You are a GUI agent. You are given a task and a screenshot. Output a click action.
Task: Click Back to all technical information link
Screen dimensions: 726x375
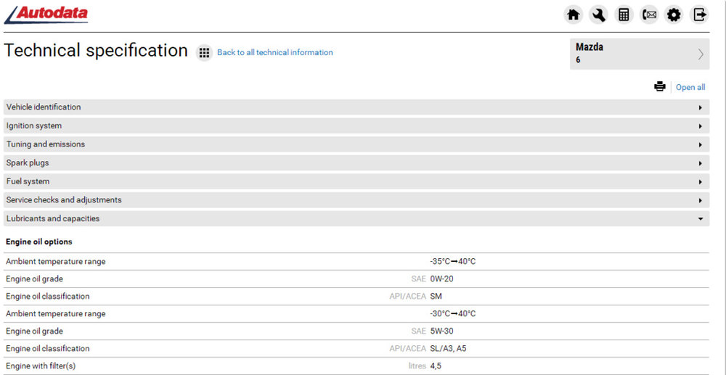coord(275,53)
